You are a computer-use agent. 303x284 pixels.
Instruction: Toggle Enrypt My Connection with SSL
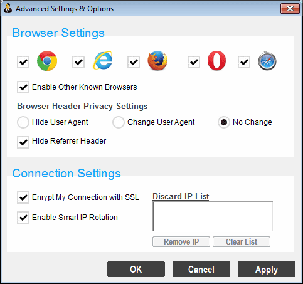(x=23, y=197)
